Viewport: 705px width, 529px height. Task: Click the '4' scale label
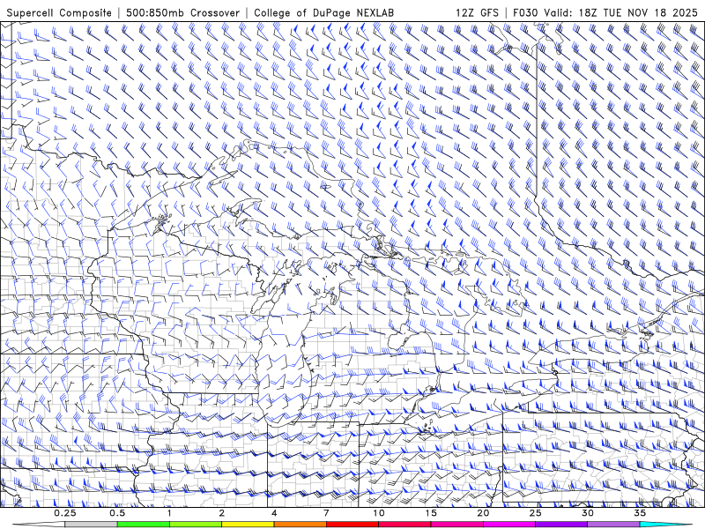274,513
